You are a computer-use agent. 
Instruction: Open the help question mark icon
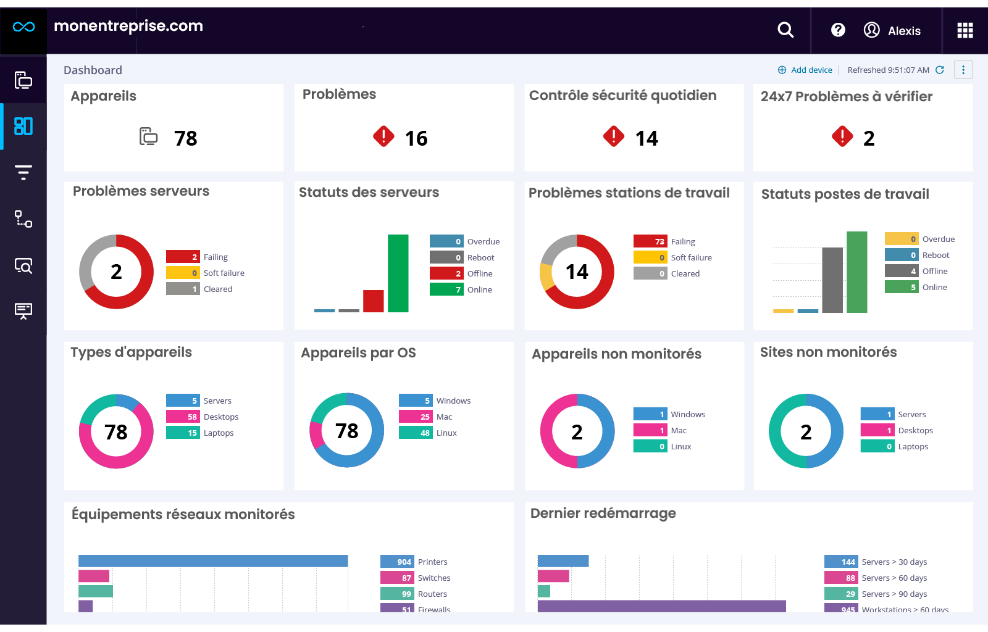838,30
